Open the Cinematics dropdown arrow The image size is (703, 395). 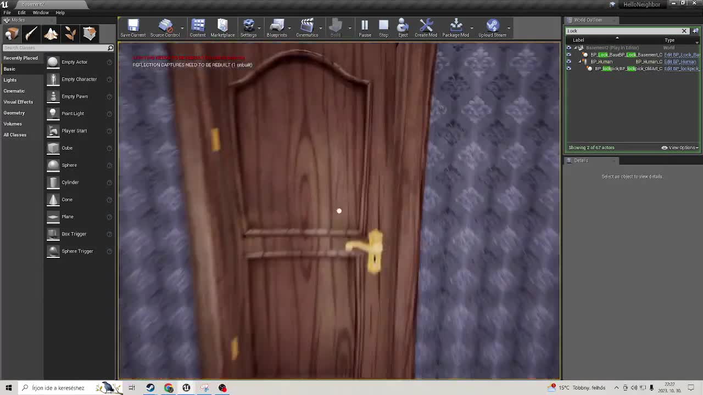click(x=321, y=27)
